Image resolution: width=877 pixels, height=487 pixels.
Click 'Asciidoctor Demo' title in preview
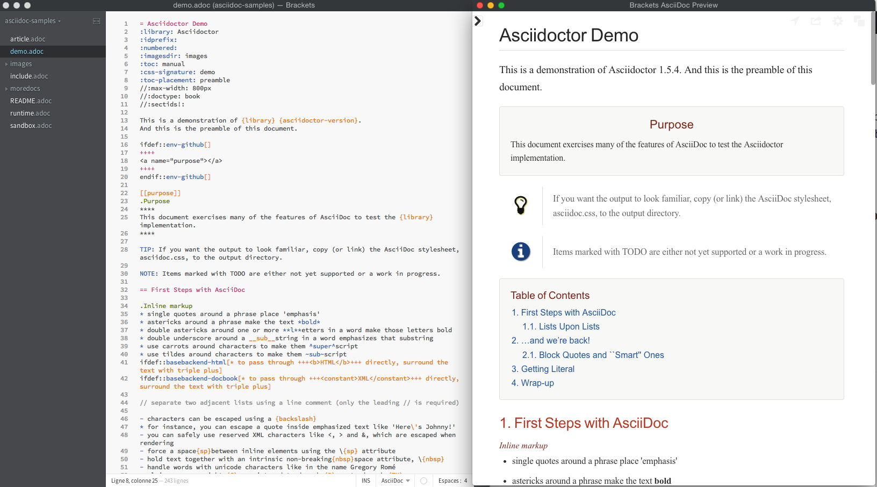[x=569, y=35]
